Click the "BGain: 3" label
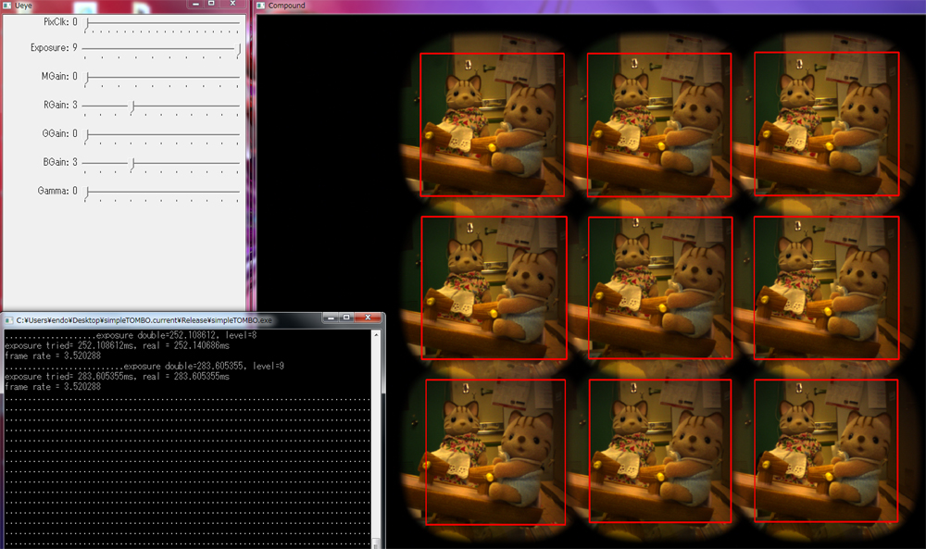Viewport: 926px width, 549px height. click(x=60, y=162)
